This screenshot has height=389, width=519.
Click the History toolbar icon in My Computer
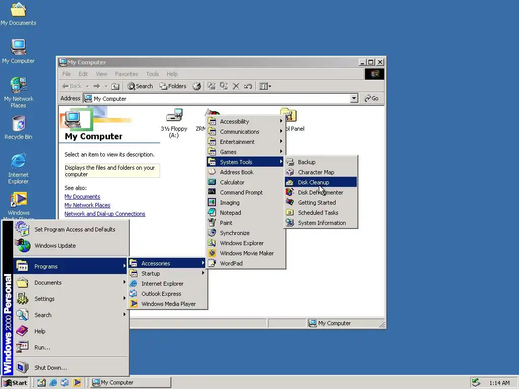(x=197, y=86)
